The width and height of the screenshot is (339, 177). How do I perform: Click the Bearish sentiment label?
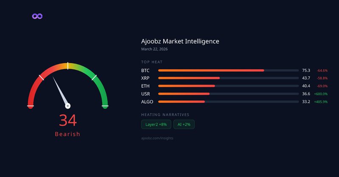pyautogui.click(x=68, y=134)
